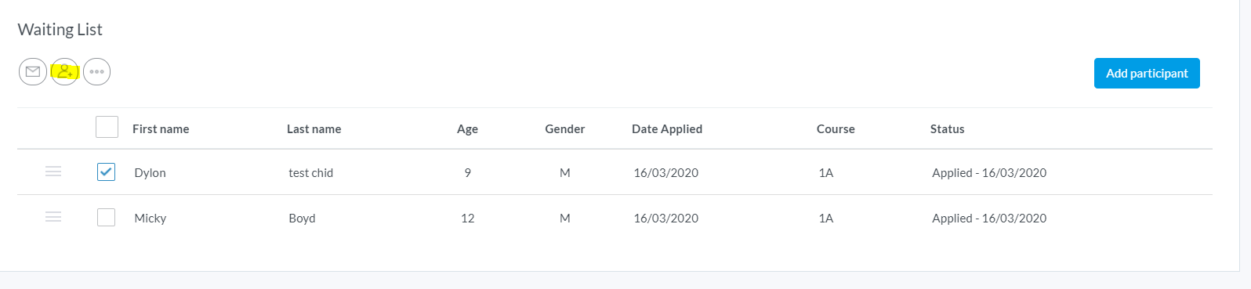Click the highlighted add-person icon
1251x289 pixels.
65,72
